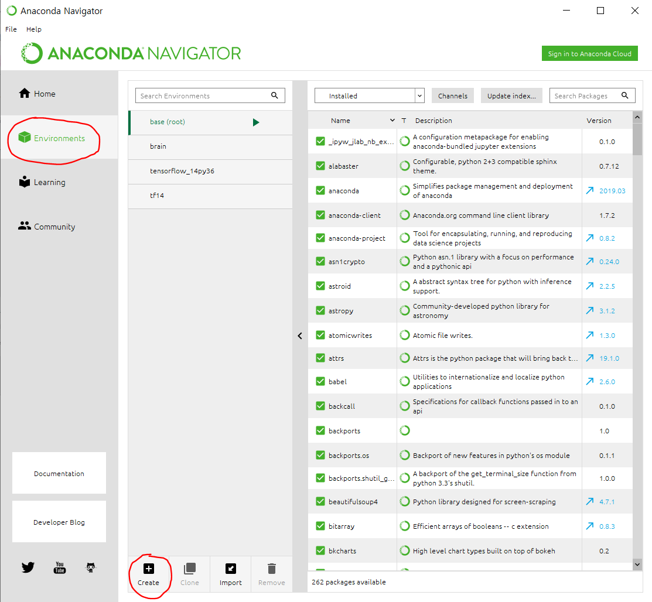Viewport: 652px width, 602px height.
Task: Open the GitHub icon link
Action: [91, 567]
